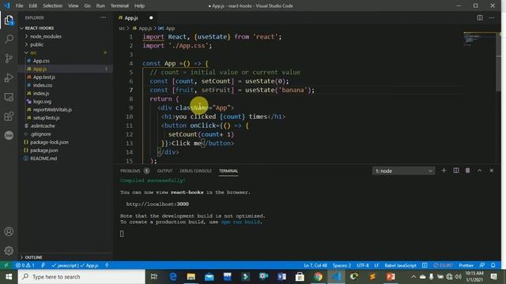Open the notifications bell in status bar
The image size is (506, 284).
tap(493, 265)
